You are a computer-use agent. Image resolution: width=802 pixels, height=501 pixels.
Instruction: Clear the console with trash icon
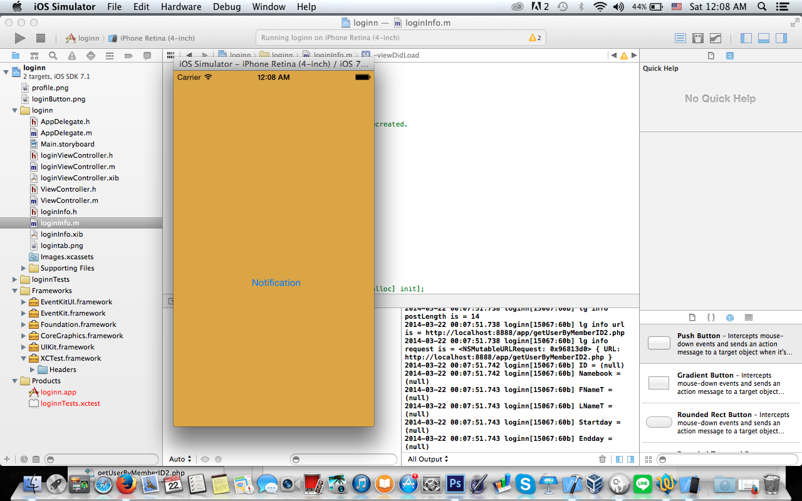603,459
